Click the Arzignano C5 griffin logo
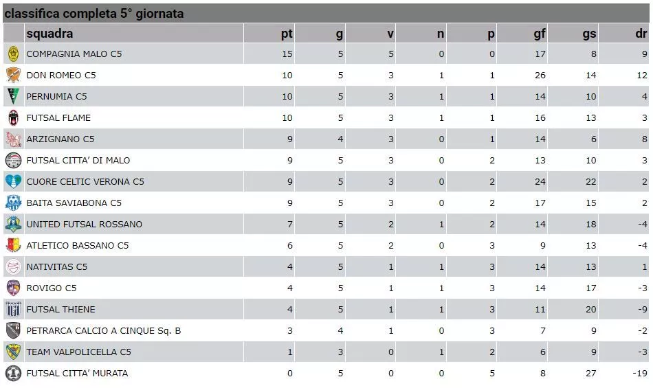Viewport: 653px width, 388px height. pos(13,139)
